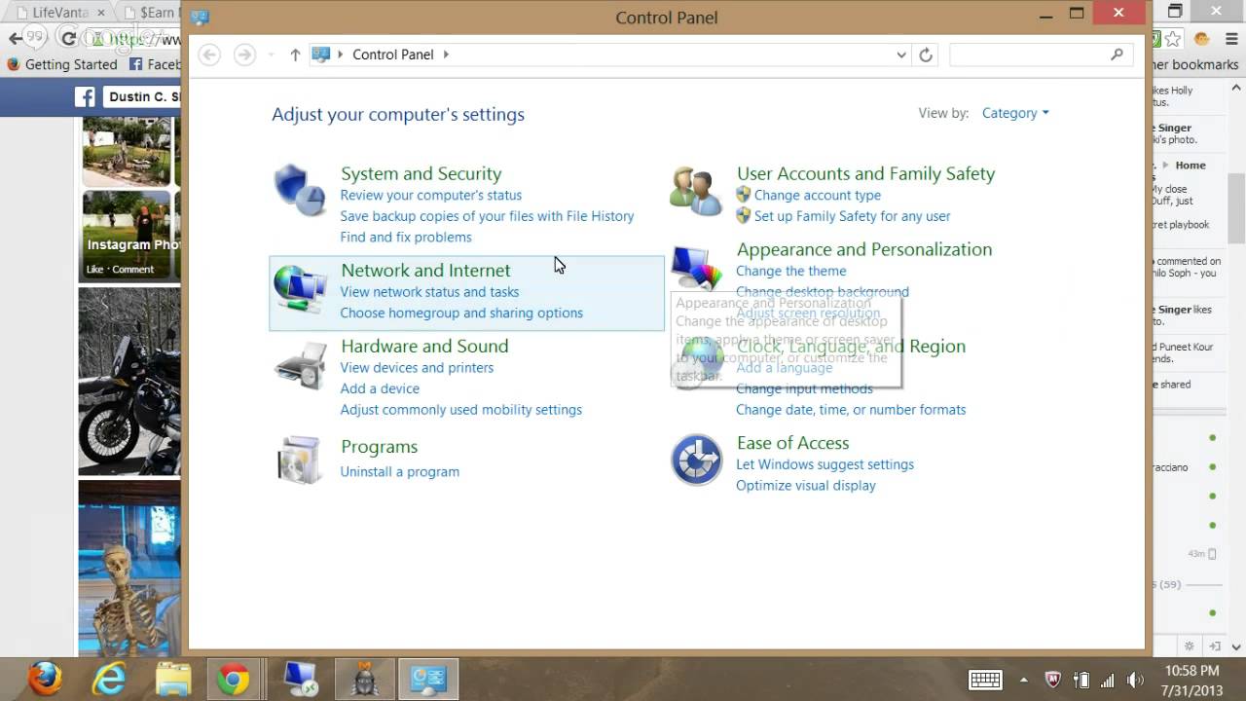The height and width of the screenshot is (701, 1246).
Task: Open File Explorer from the taskbar
Action: tap(172, 679)
